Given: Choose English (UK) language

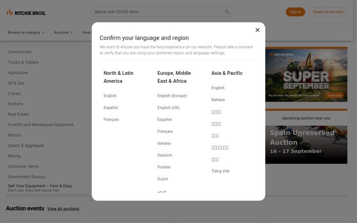Looking at the screenshot, I should tap(168, 108).
